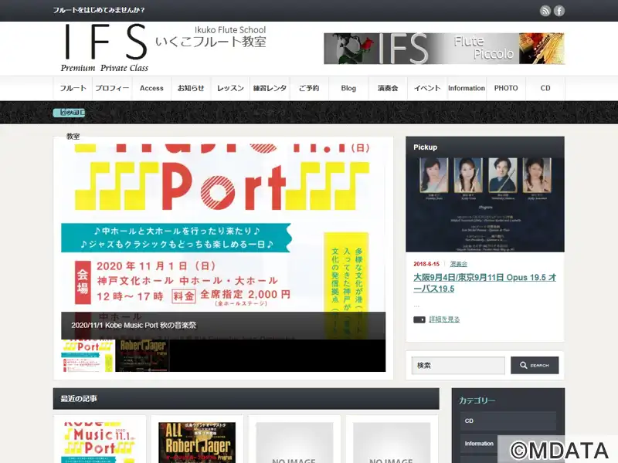
Task: Select the レッスン navigation tab
Action: [x=230, y=88]
